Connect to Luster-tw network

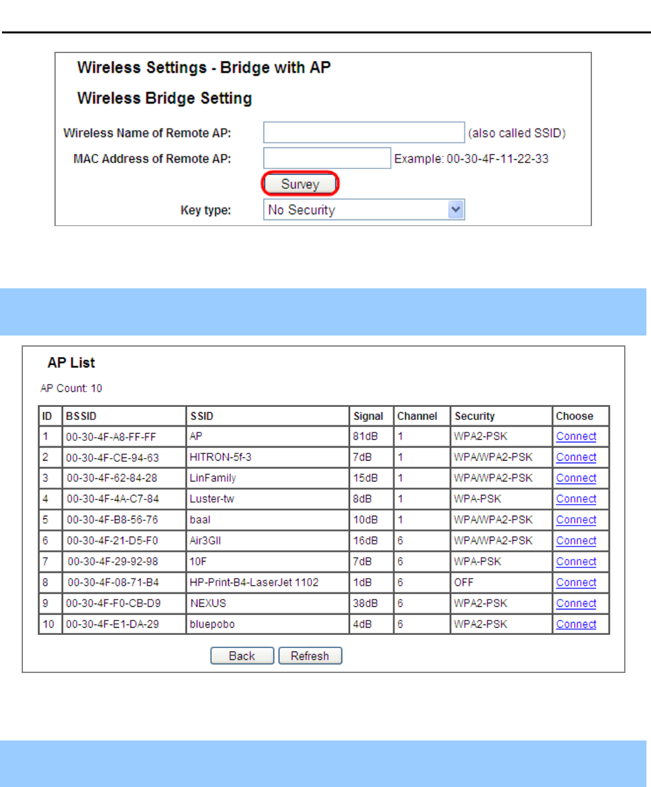point(576,499)
